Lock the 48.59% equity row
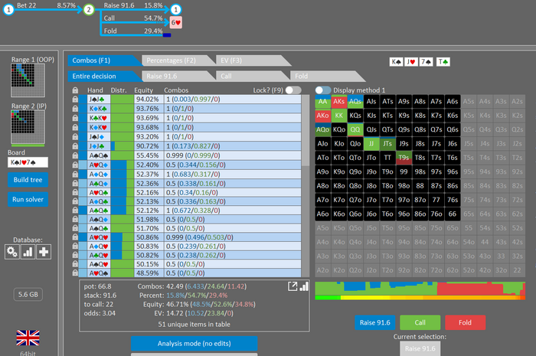 pyautogui.click(x=75, y=273)
